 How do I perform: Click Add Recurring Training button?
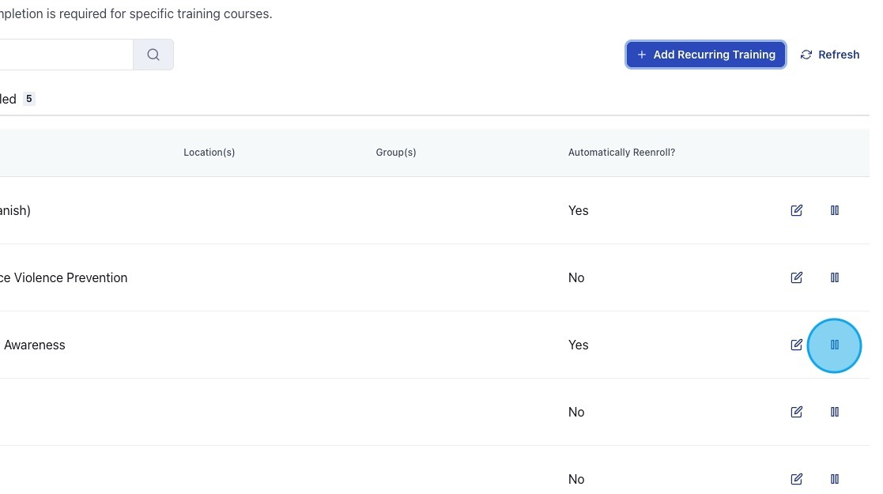point(705,55)
